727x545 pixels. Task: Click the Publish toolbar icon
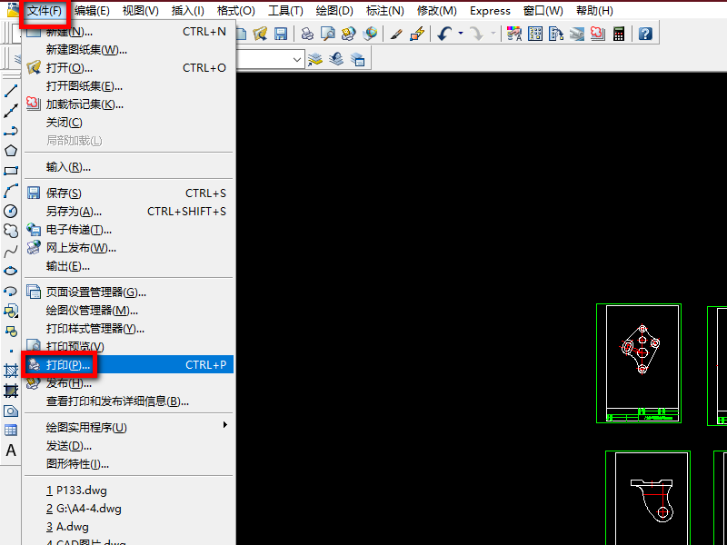pos(349,34)
